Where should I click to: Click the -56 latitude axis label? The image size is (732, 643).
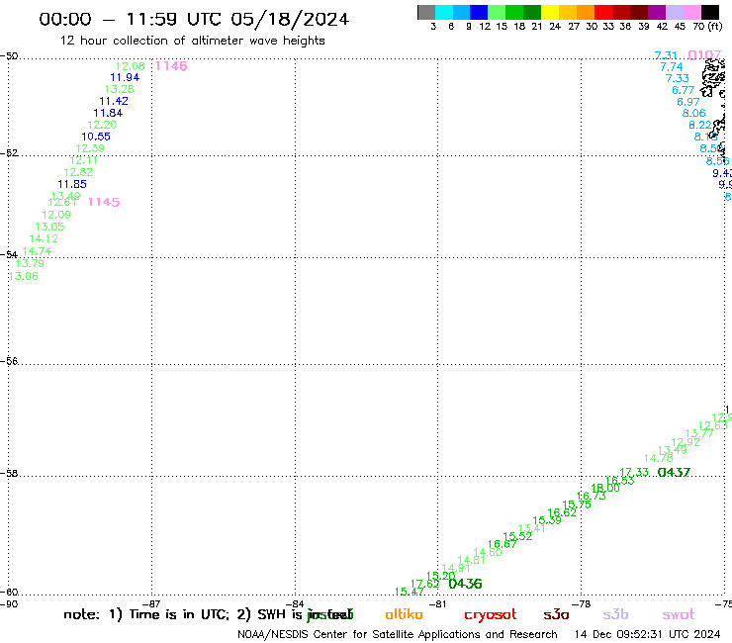click(x=9, y=361)
